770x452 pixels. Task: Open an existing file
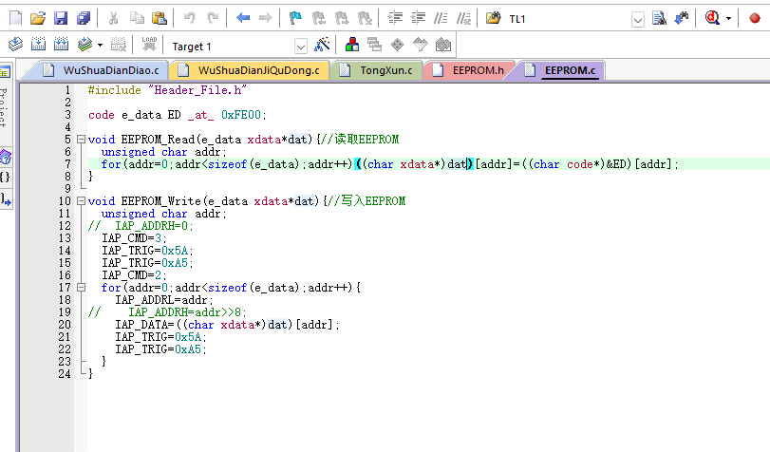tap(38, 19)
